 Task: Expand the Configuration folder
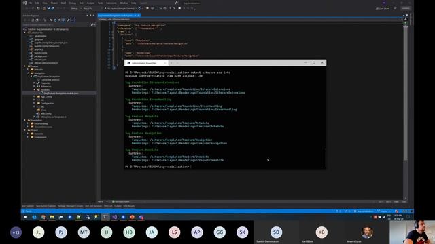click(35, 103)
